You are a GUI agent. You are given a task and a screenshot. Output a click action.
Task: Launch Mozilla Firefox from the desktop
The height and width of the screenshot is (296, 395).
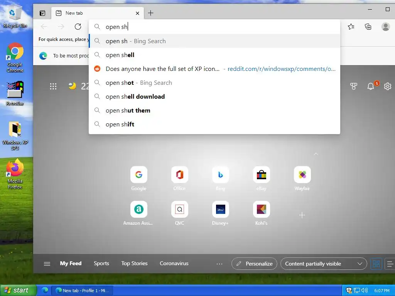pyautogui.click(x=15, y=174)
